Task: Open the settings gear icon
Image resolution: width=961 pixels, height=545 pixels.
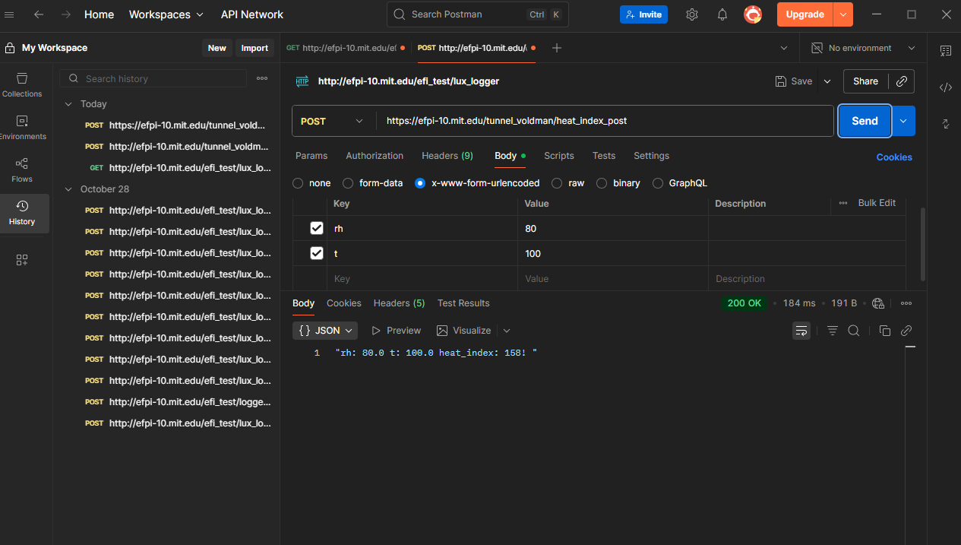Action: tap(691, 14)
